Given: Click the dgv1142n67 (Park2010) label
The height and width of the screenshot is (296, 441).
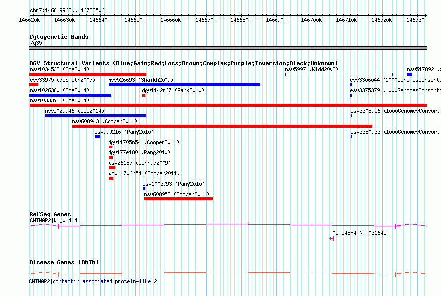Looking at the screenshot, I should (173, 90).
